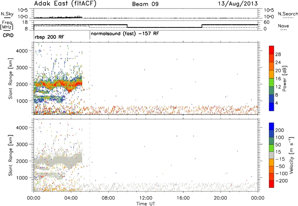Pick the red Velocity segment below -200
Image resolution: width=298 pixels, height=206 pixels.
coord(272,184)
